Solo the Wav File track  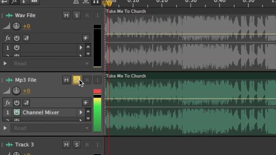(77, 15)
